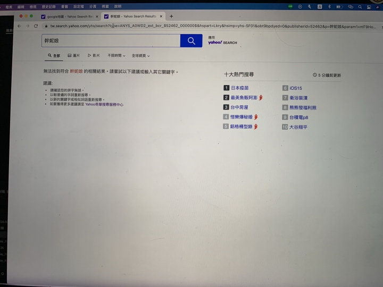
Task: Click inside the Yahoo search input field
Action: [111, 40]
